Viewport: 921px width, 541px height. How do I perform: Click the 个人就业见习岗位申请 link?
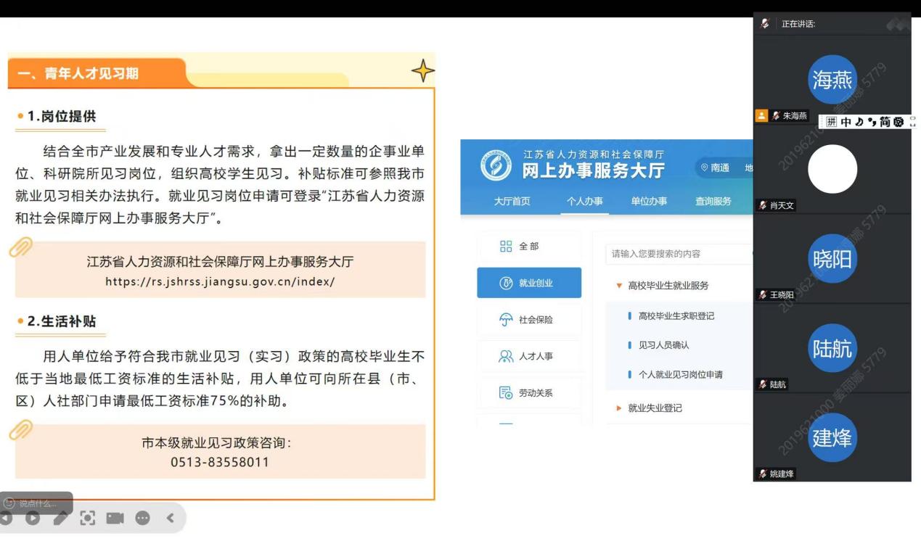tap(680, 375)
